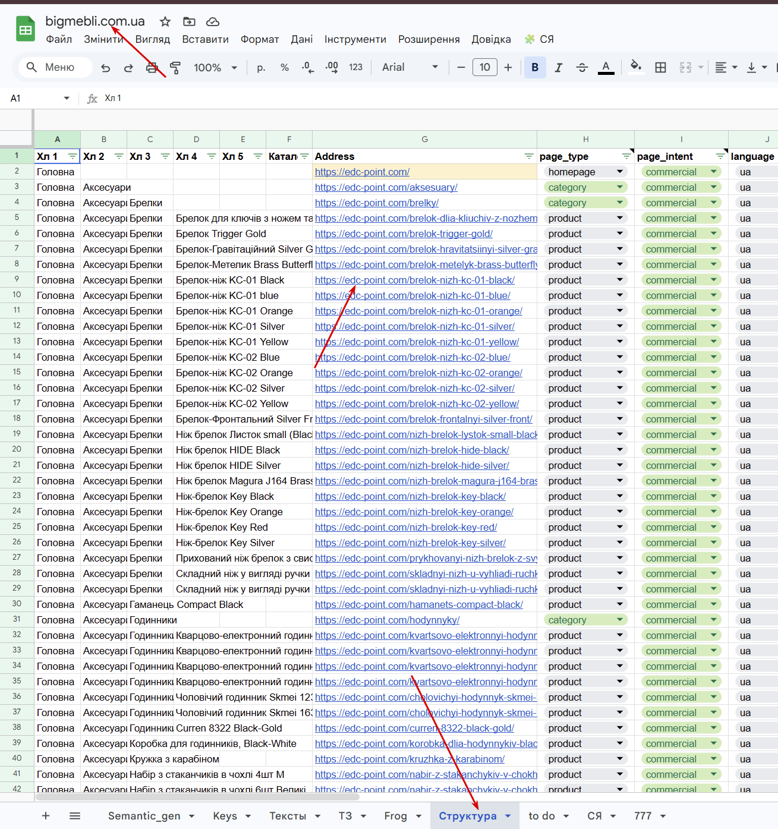Open the brelok-trigger-gold link
Image resolution: width=778 pixels, height=829 pixels.
[x=404, y=234]
